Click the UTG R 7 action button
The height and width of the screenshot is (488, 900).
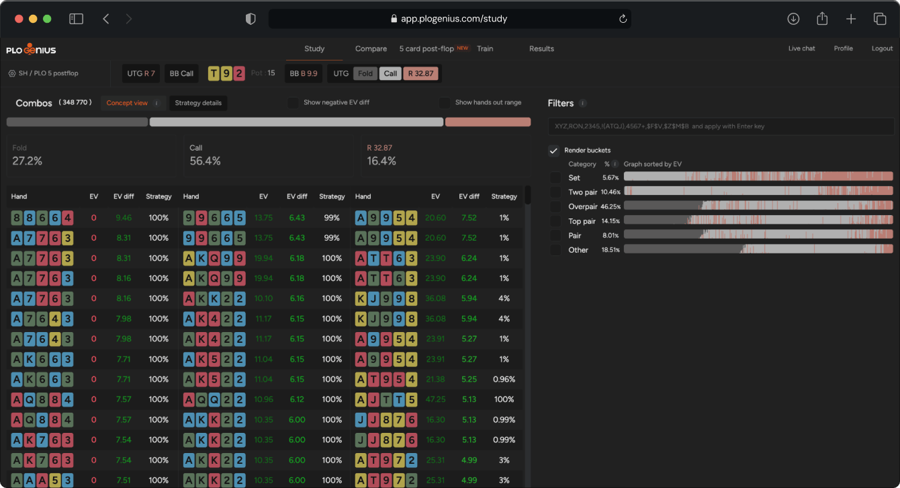(141, 73)
